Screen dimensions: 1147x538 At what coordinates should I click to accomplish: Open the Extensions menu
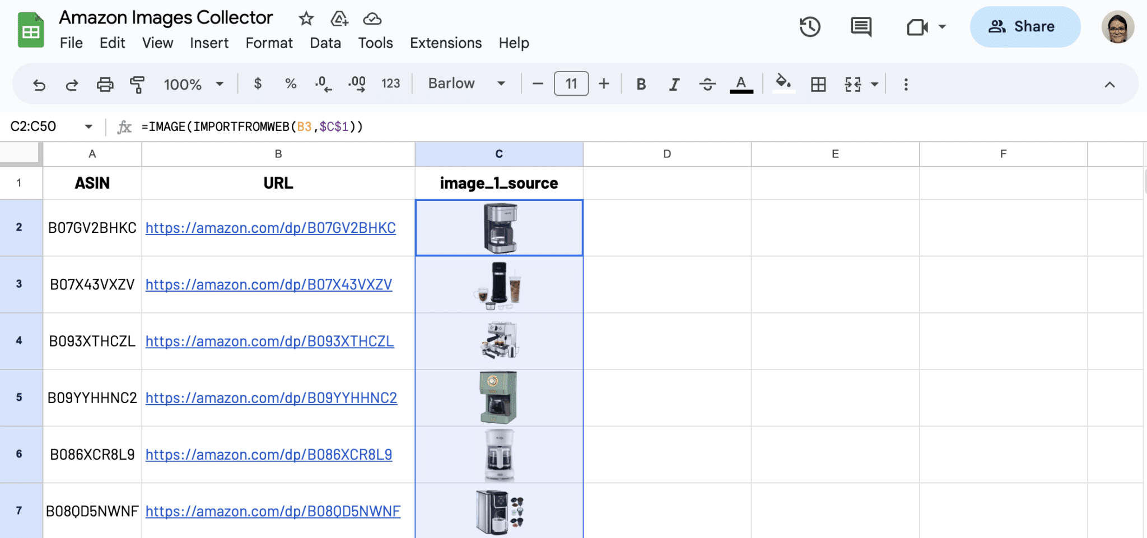click(x=445, y=43)
